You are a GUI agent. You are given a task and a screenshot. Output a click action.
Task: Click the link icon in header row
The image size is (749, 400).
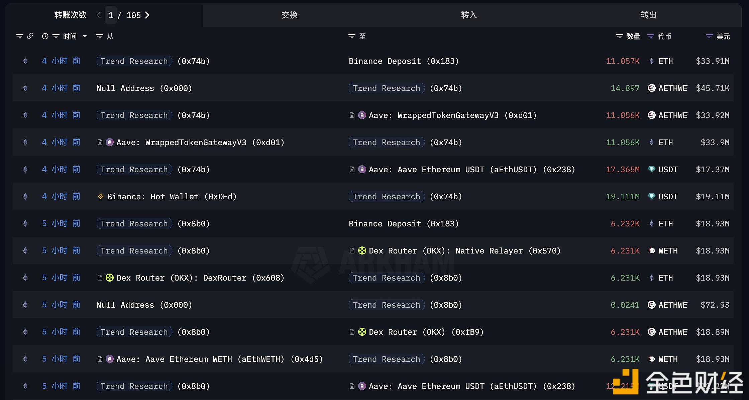click(30, 36)
